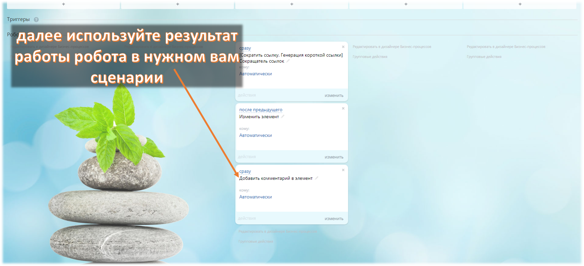The height and width of the screenshot is (266, 584).
Task: Click Автоматически on the Сокращатель ссылок robot
Action: 256,74
